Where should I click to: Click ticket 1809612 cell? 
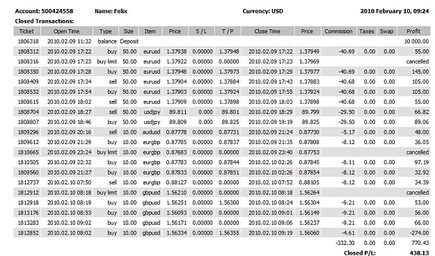(29, 143)
